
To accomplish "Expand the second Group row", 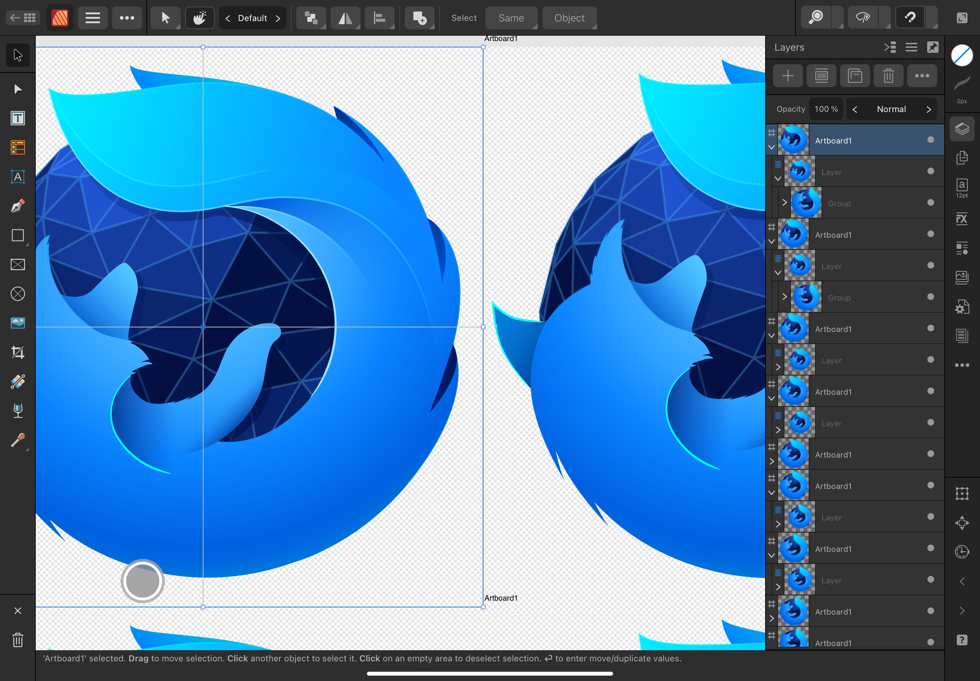I will [784, 297].
